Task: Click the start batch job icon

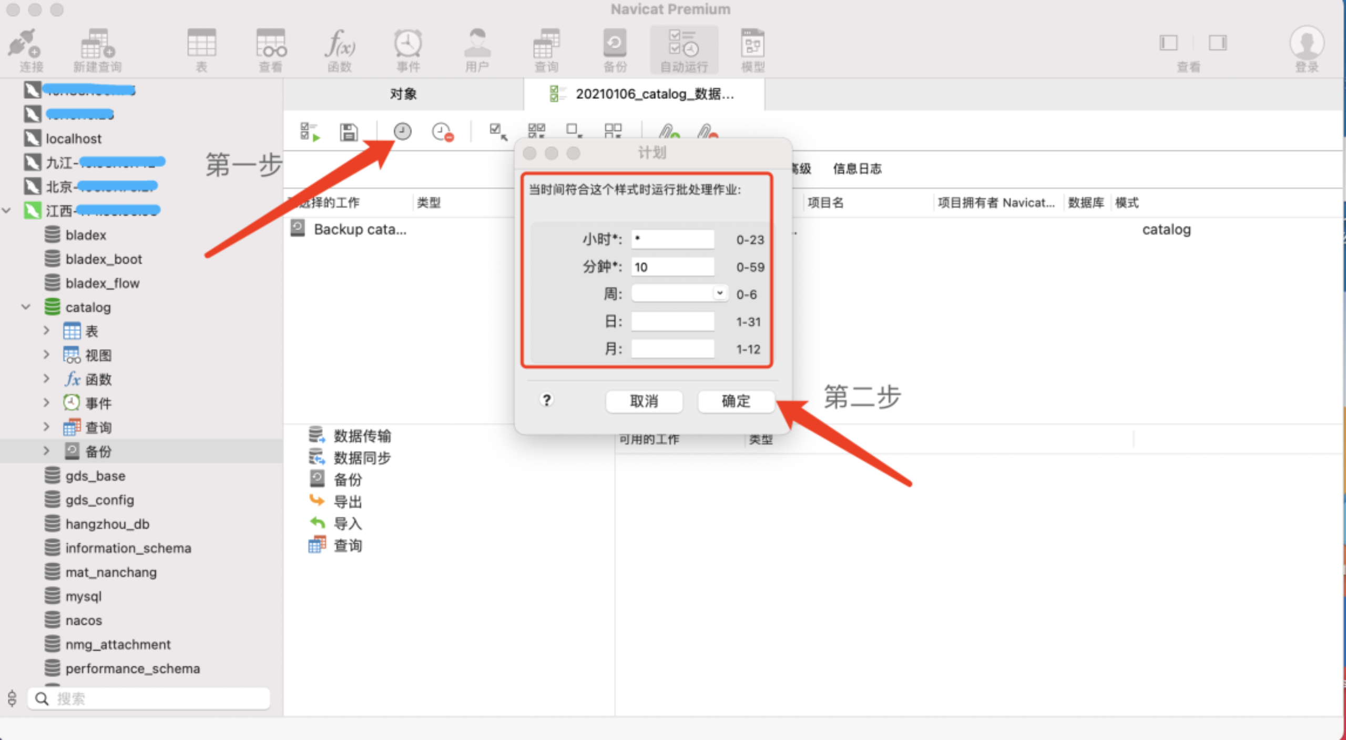Action: (x=309, y=131)
